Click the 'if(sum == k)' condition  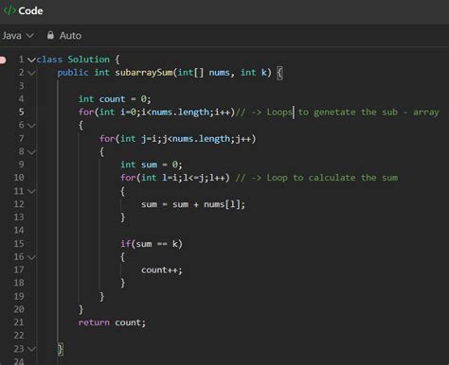[152, 244]
